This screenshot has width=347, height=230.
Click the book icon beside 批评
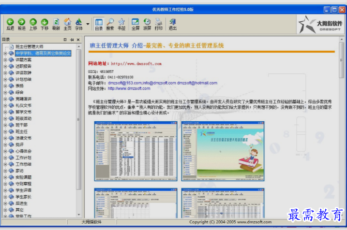(11, 144)
